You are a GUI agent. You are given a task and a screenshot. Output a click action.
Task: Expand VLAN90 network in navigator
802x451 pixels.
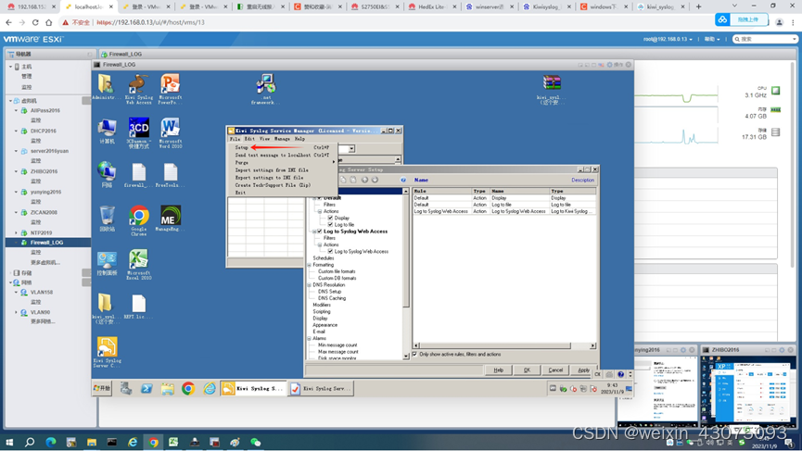point(17,312)
